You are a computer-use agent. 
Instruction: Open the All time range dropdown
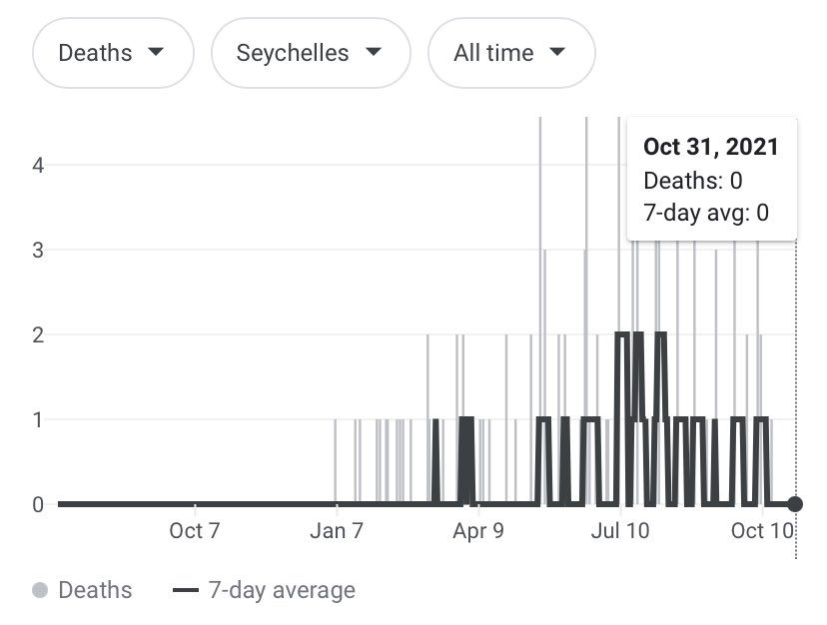coord(511,53)
